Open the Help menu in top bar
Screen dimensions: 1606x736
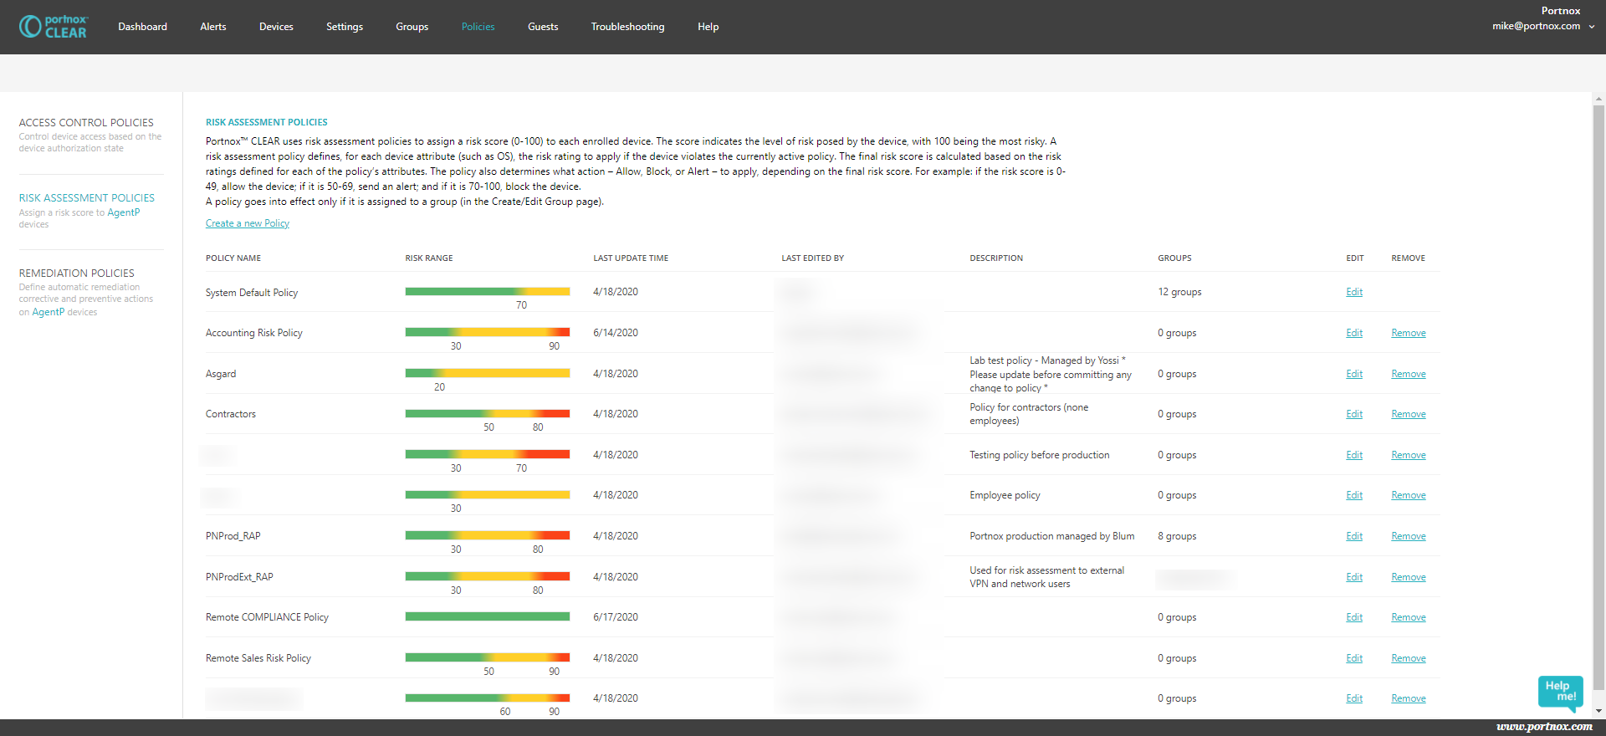click(x=708, y=27)
